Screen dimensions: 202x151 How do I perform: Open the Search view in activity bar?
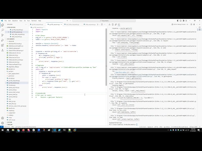click(3, 30)
